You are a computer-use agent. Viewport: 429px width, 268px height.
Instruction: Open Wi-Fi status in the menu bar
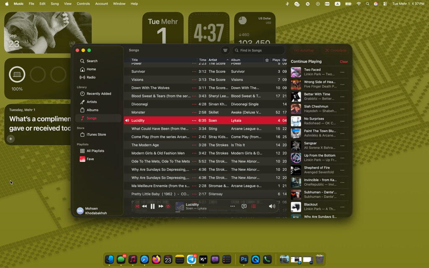359,4
